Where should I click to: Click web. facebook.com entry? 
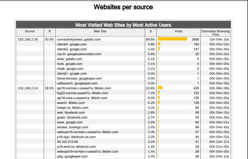coord(71,113)
